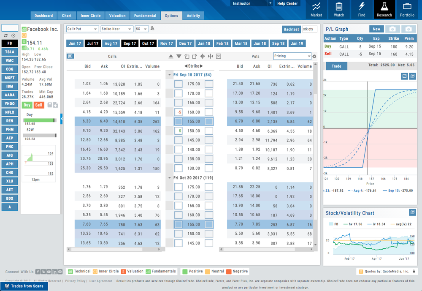Open the Portfolio briefcase icon
Image resolution: width=422 pixels, height=291 pixels.
407,9
